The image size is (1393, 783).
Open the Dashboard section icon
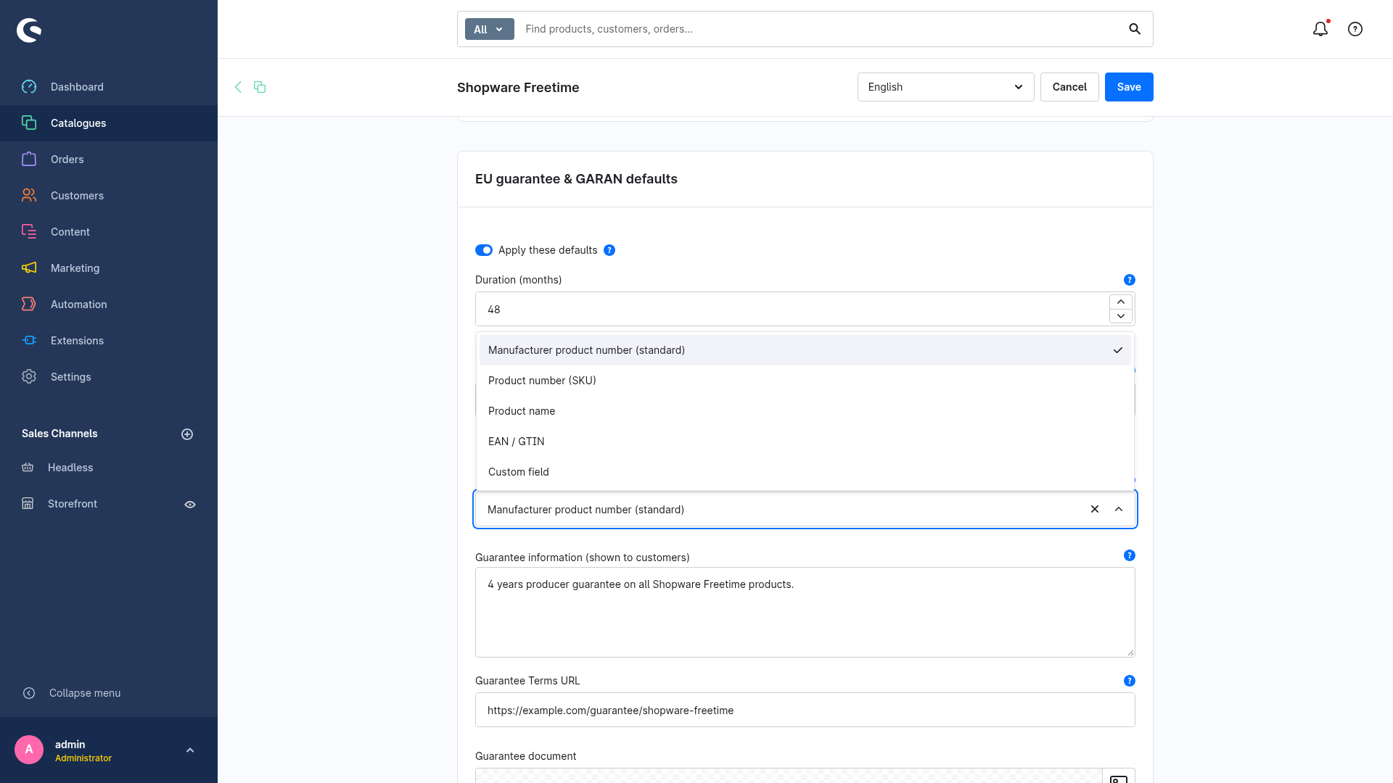(29, 87)
